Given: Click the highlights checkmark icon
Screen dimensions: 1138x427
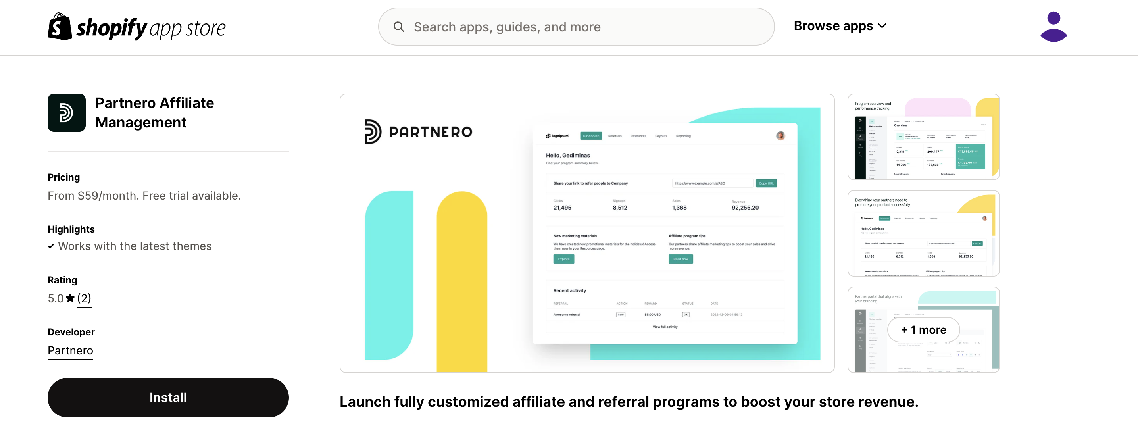Looking at the screenshot, I should click(x=51, y=246).
